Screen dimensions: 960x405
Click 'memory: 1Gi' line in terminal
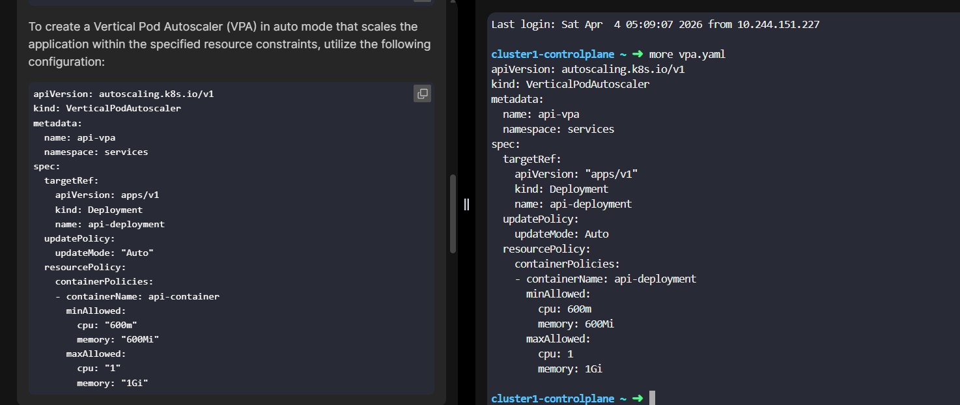tap(570, 369)
